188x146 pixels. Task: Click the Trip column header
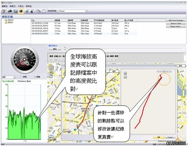point(42,20)
